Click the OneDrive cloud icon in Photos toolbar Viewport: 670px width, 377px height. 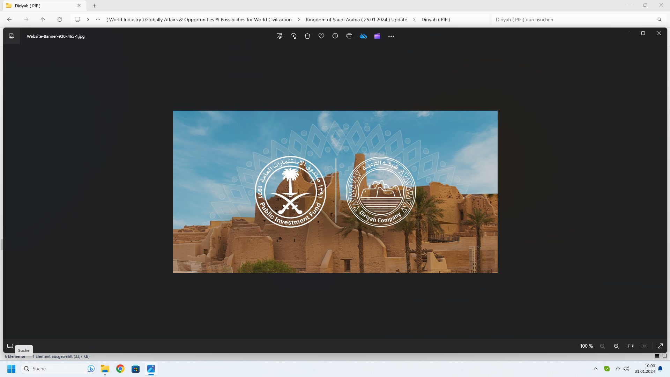(x=363, y=36)
